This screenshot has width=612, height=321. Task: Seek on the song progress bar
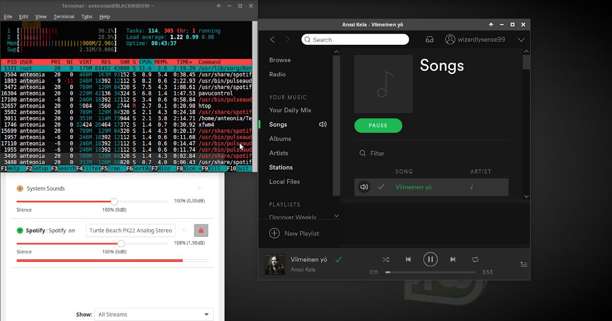click(x=431, y=272)
